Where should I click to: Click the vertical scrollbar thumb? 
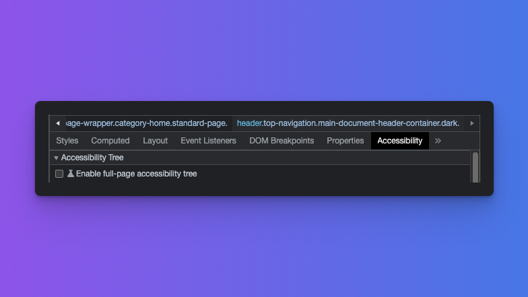pos(475,166)
